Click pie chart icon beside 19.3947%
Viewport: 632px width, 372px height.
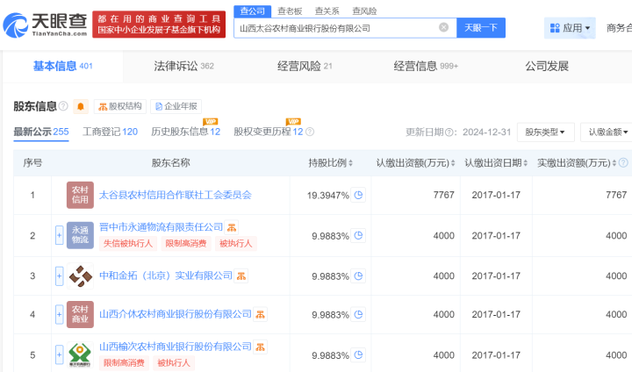click(358, 195)
